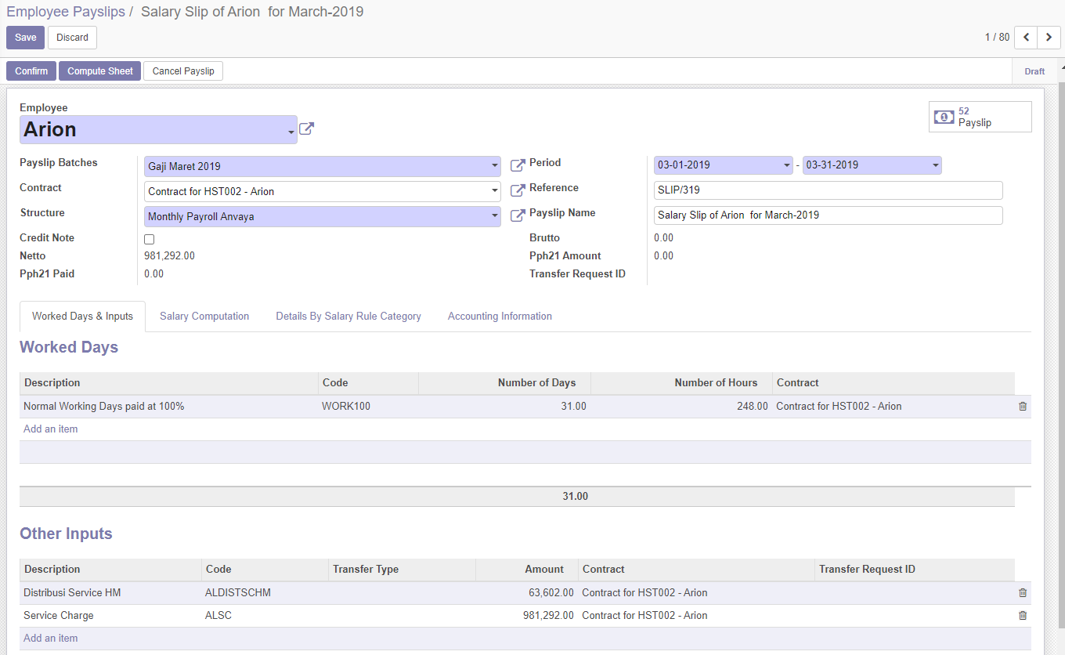Viewport: 1065px width, 655px height.
Task: Click the ALSC code cell
Action: click(x=265, y=616)
